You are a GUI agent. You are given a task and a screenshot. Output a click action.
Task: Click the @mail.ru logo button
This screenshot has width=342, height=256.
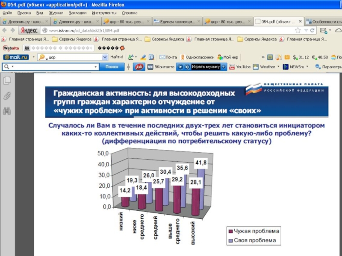[x=16, y=57]
